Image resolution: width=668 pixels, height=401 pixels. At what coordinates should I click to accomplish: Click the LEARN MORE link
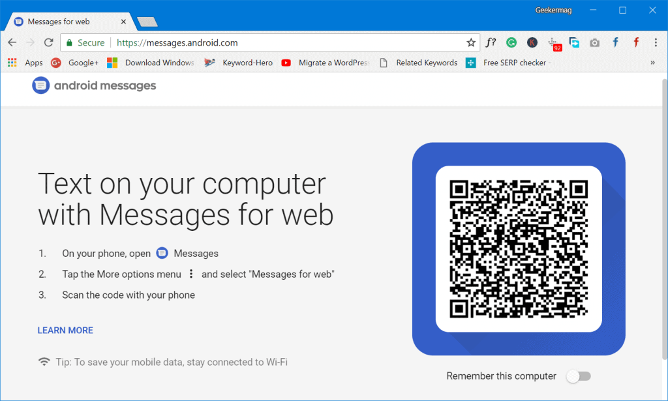[65, 331]
